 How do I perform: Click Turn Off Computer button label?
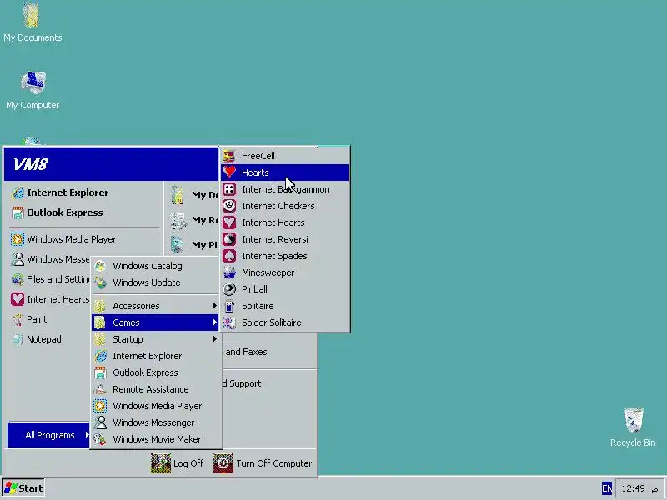click(274, 463)
